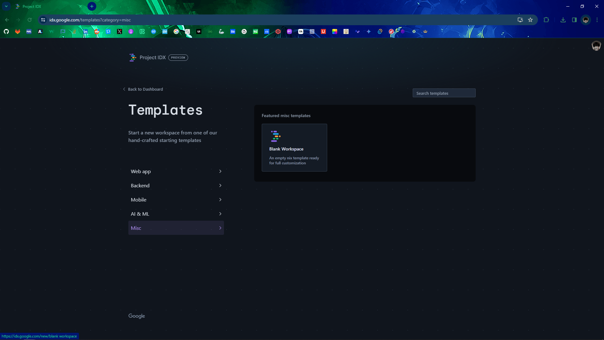
Task: Open the black UI bookmark icon
Action: click(x=199, y=31)
